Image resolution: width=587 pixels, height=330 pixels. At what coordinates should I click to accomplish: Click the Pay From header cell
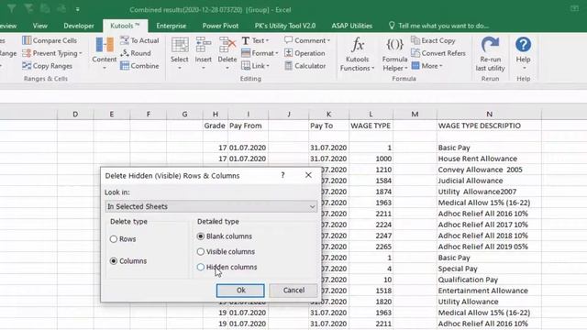click(x=248, y=126)
